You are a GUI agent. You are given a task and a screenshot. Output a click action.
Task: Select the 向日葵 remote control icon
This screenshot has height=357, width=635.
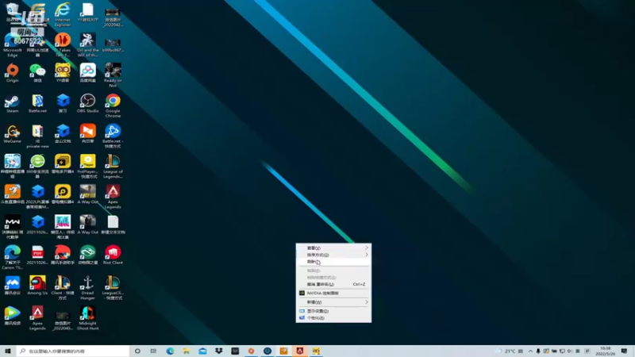(x=88, y=133)
